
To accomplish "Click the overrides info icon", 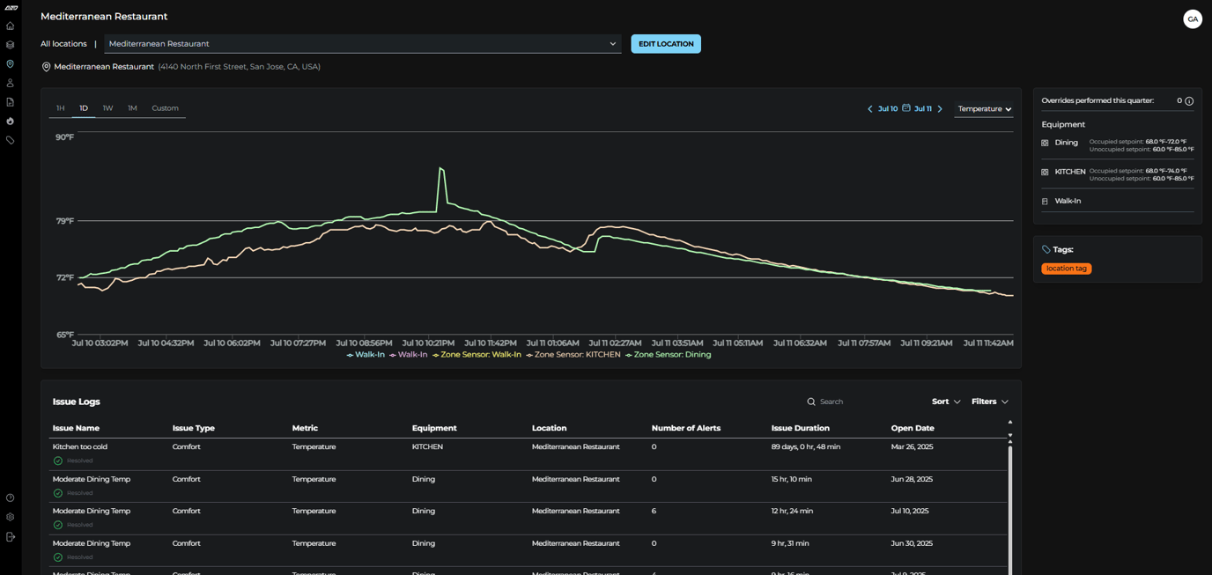I will click(x=1189, y=101).
